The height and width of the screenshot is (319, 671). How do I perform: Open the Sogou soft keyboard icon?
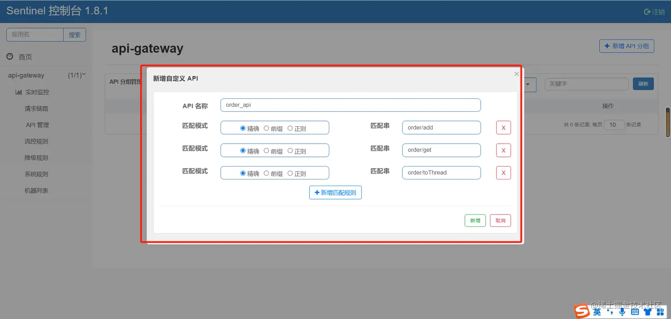[635, 312]
